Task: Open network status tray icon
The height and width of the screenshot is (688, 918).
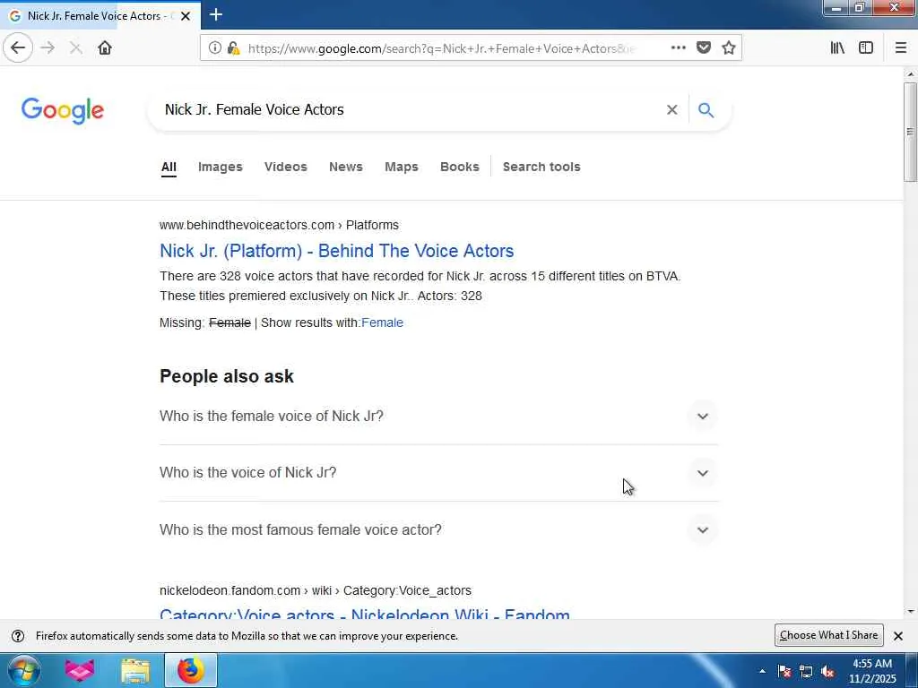Action: tap(806, 671)
